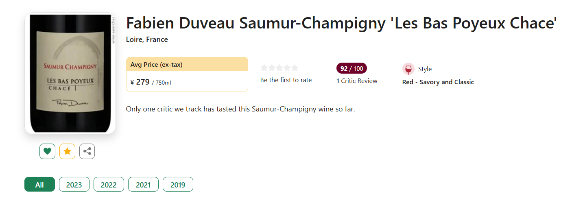Viewport: 572px width, 205px height.
Task: Rate the wine with the first star
Action: [x=264, y=68]
